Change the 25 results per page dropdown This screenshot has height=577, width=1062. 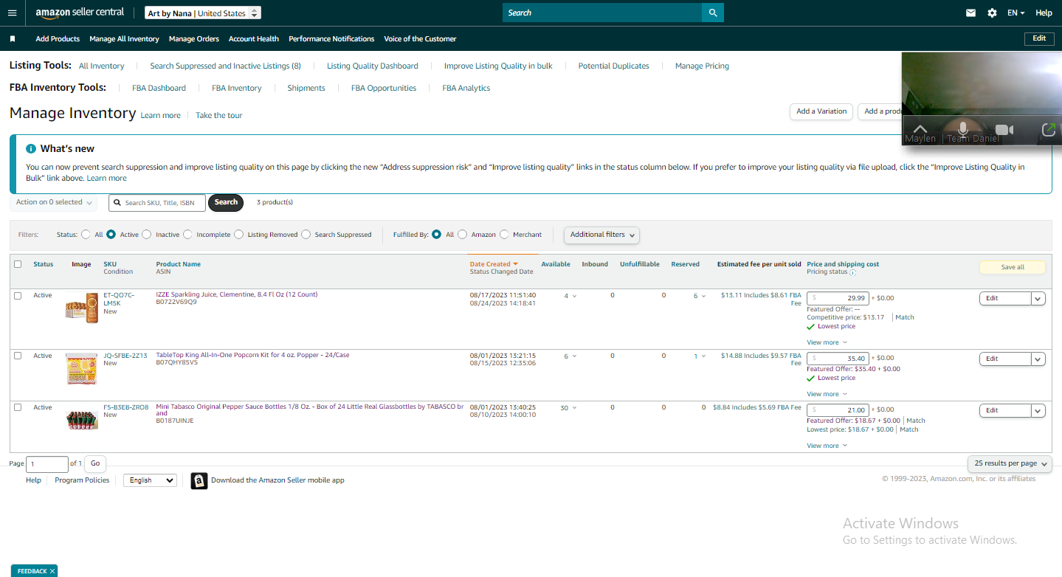click(x=1010, y=463)
